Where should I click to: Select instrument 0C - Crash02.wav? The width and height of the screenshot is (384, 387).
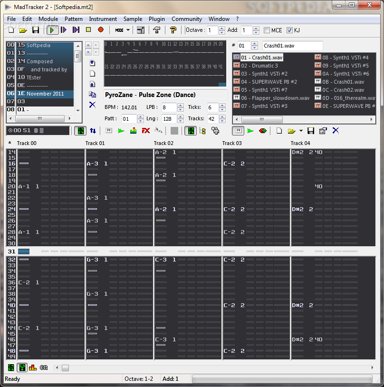(339, 90)
